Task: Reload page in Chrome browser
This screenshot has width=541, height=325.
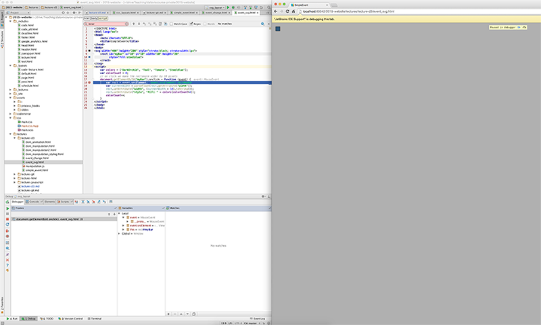Action: [x=287, y=11]
